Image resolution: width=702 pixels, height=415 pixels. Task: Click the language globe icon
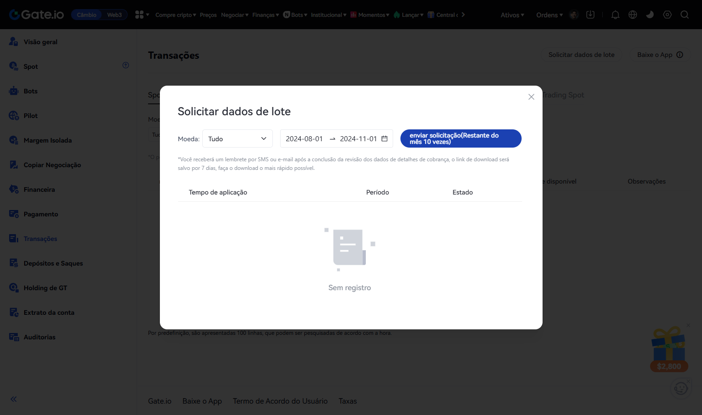[632, 15]
